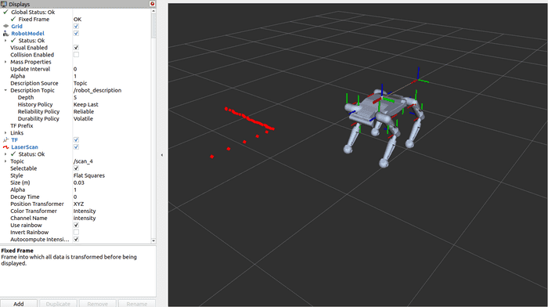Image resolution: width=548 pixels, height=307 pixels.
Task: Enable the Collision Enabled checkbox
Action: [76, 55]
